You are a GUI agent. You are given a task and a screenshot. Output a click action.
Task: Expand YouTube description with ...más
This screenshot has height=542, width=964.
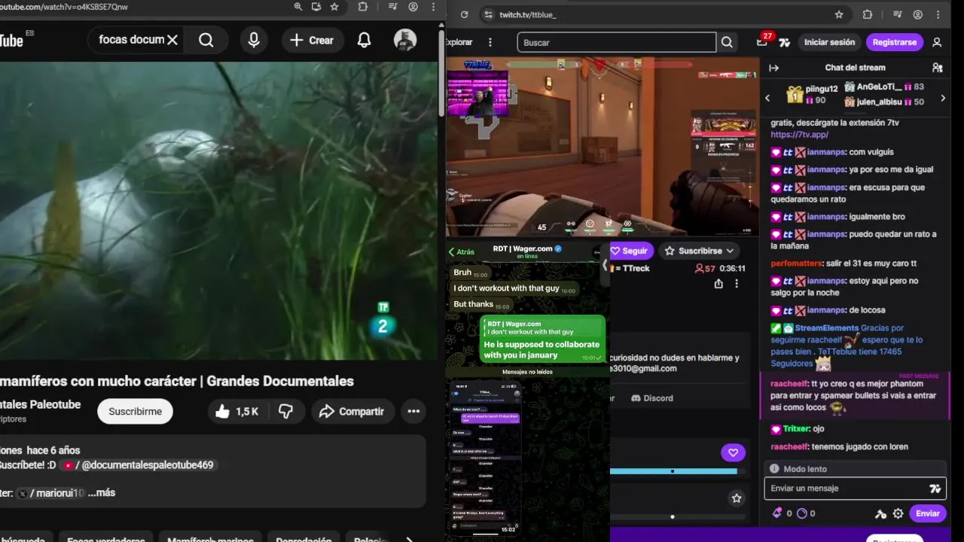(x=101, y=492)
